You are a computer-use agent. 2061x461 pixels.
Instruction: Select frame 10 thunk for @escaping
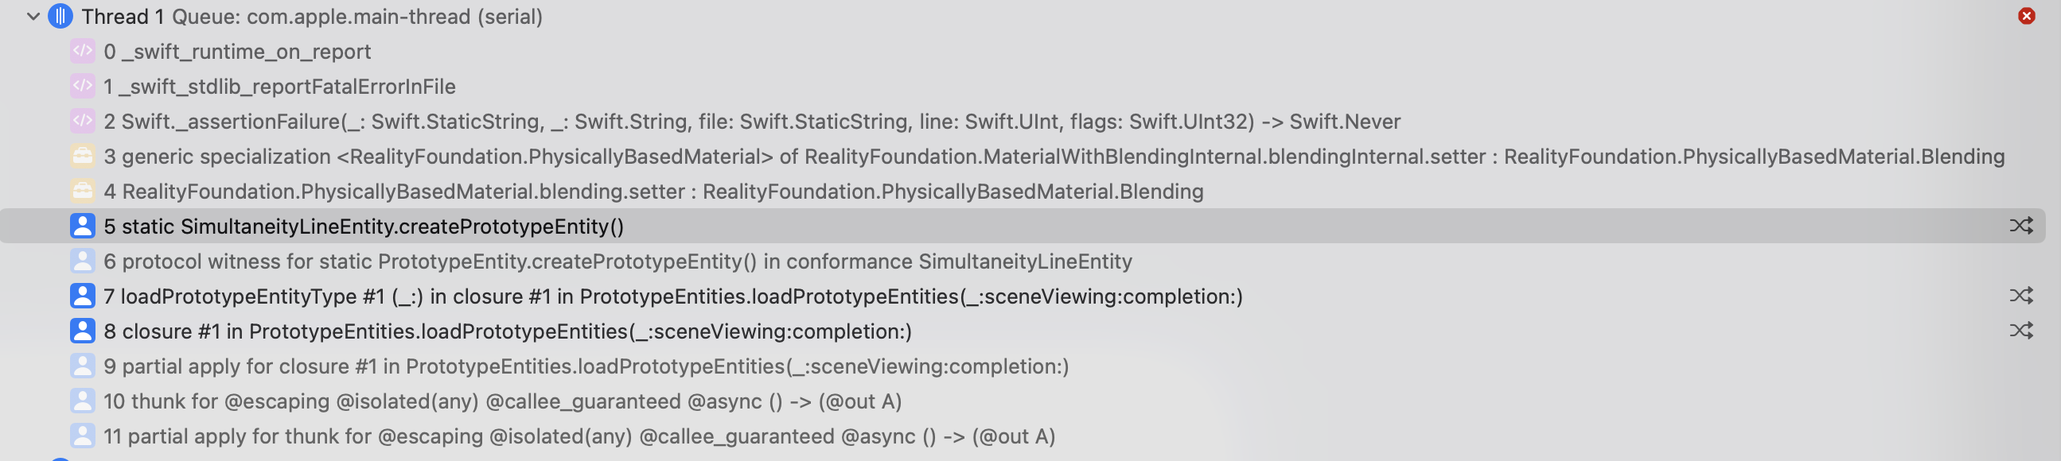(501, 402)
